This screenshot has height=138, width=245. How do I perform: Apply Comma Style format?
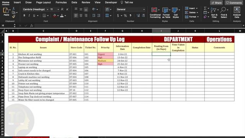pyautogui.click(x=130, y=15)
